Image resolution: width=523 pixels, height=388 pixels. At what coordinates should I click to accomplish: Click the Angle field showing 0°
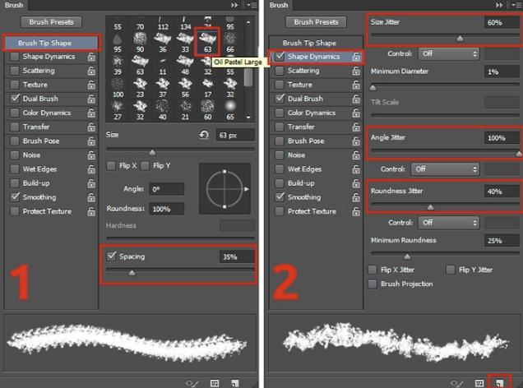[166, 189]
